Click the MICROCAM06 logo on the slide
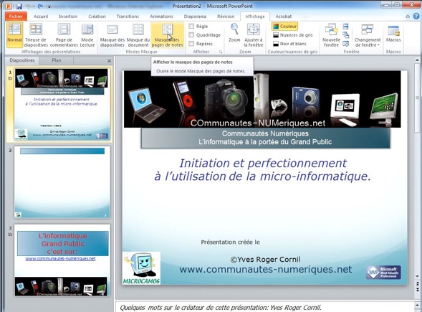 coord(142,268)
